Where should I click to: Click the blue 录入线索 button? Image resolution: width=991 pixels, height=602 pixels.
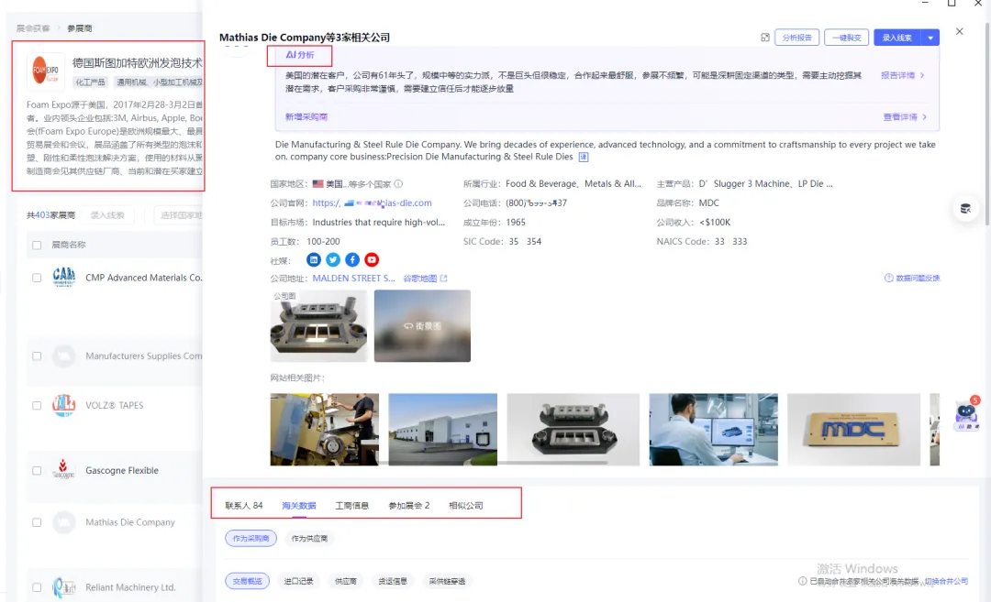[897, 38]
